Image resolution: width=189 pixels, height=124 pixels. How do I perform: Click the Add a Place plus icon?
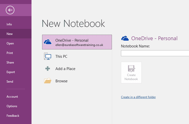[x=48, y=69]
